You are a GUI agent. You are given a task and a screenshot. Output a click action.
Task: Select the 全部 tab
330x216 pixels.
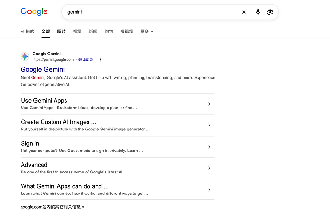tap(45, 32)
